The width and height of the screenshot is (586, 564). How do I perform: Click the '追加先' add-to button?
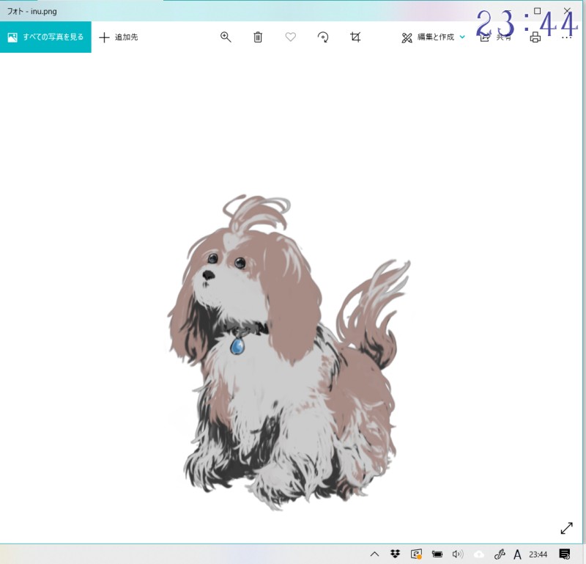119,37
